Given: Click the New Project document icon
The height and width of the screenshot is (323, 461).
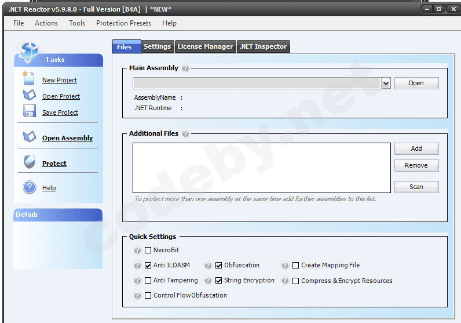Looking at the screenshot, I should (29, 79).
